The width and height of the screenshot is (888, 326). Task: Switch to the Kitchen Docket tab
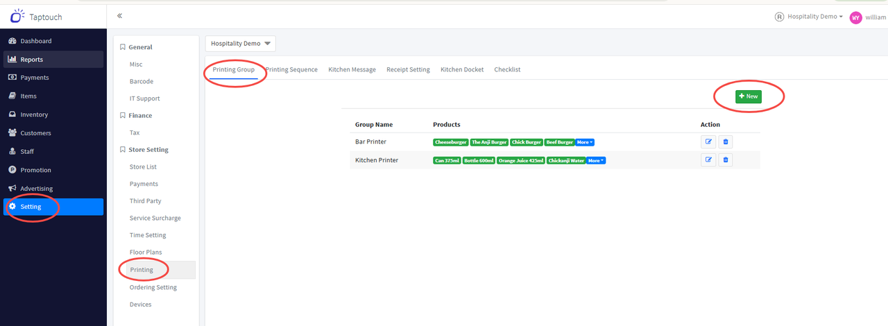[462, 69]
